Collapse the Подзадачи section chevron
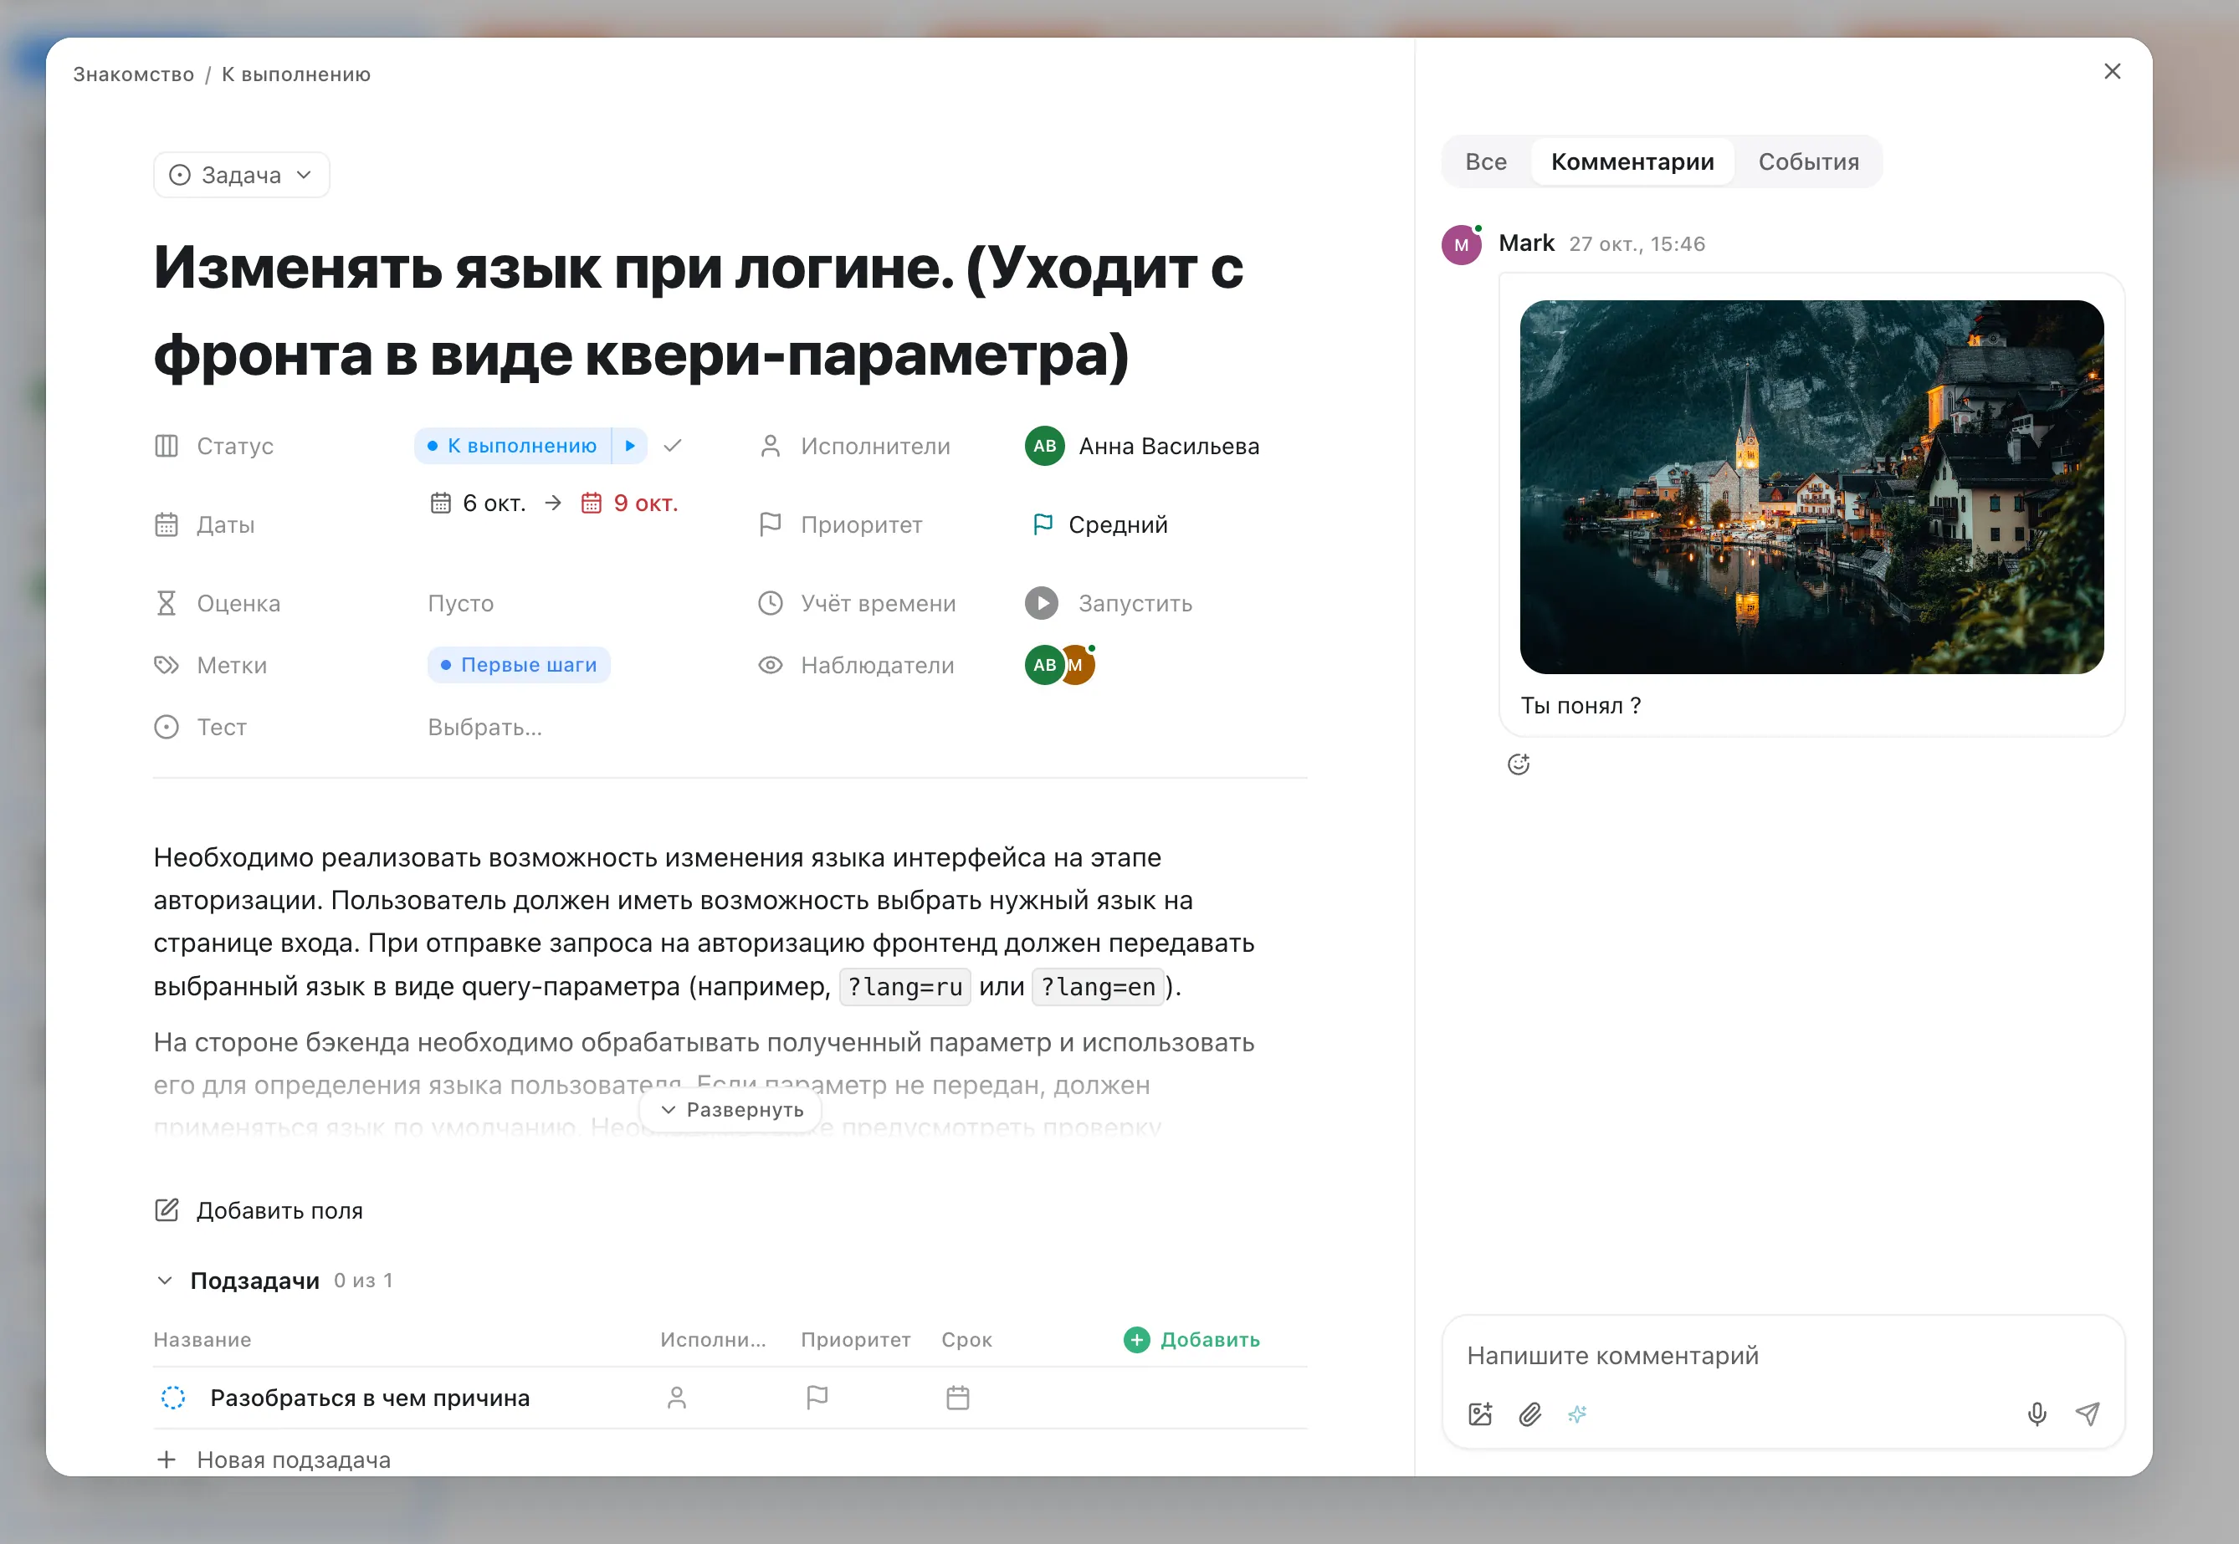The height and width of the screenshot is (1544, 2239). [x=165, y=1281]
